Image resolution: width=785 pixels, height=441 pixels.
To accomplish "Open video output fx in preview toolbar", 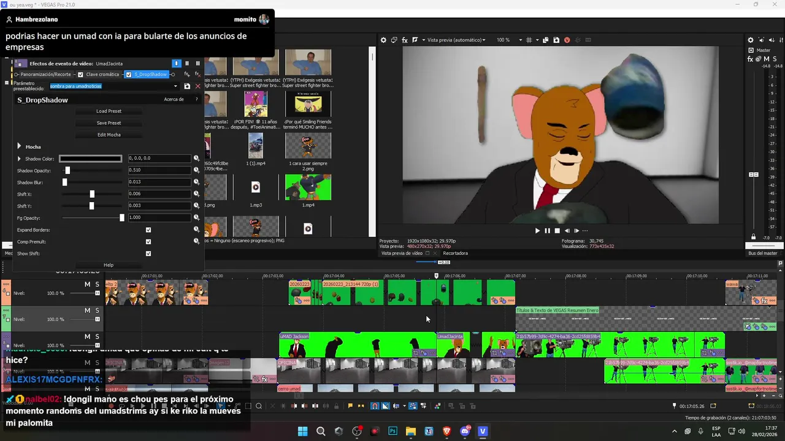I will pos(405,40).
